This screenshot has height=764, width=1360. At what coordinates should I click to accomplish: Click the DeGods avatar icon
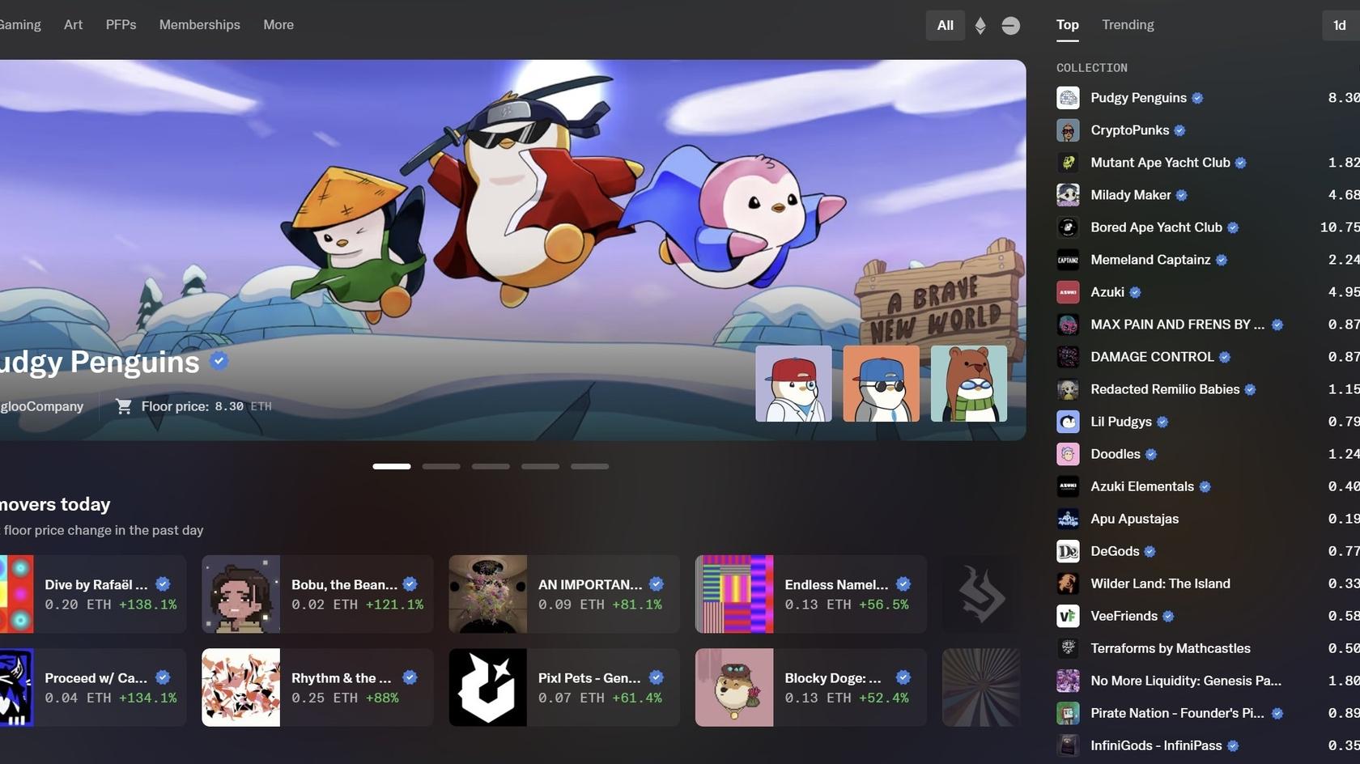[x=1068, y=551]
